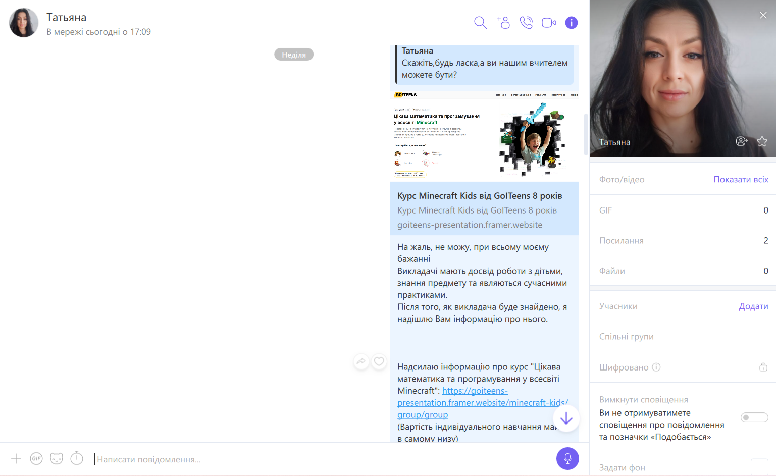Viewport: 776px width, 476px height.
Task: Click the lock icon in Шифровано row
Action: click(763, 367)
